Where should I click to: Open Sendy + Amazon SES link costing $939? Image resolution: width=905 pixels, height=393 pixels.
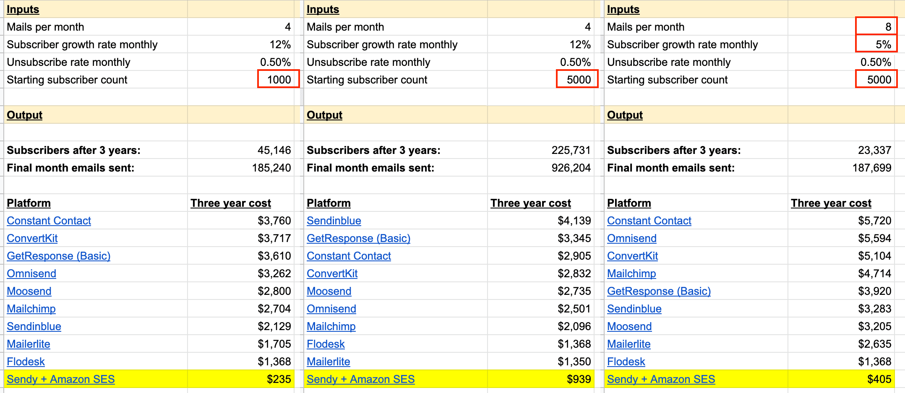click(x=361, y=379)
